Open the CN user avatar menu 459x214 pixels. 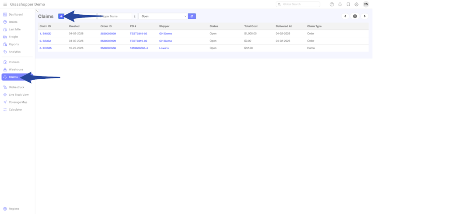(366, 4)
